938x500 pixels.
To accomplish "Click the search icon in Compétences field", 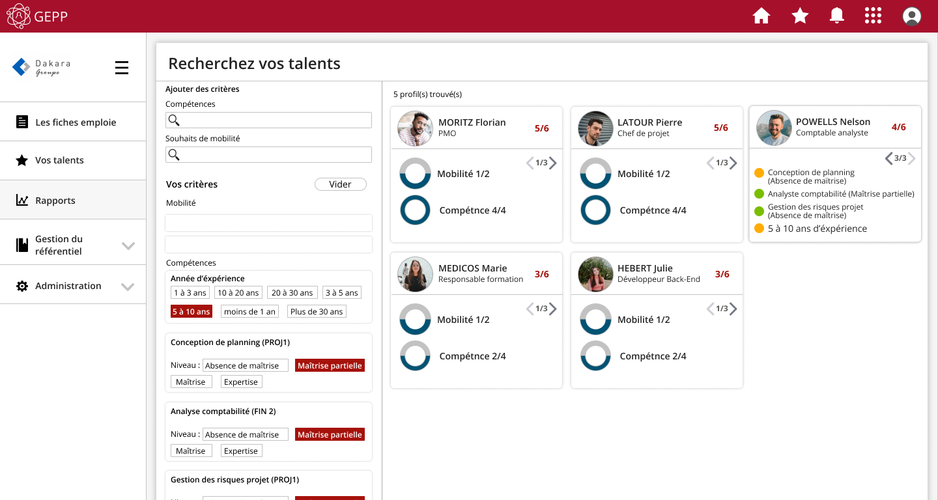I will (x=173, y=120).
